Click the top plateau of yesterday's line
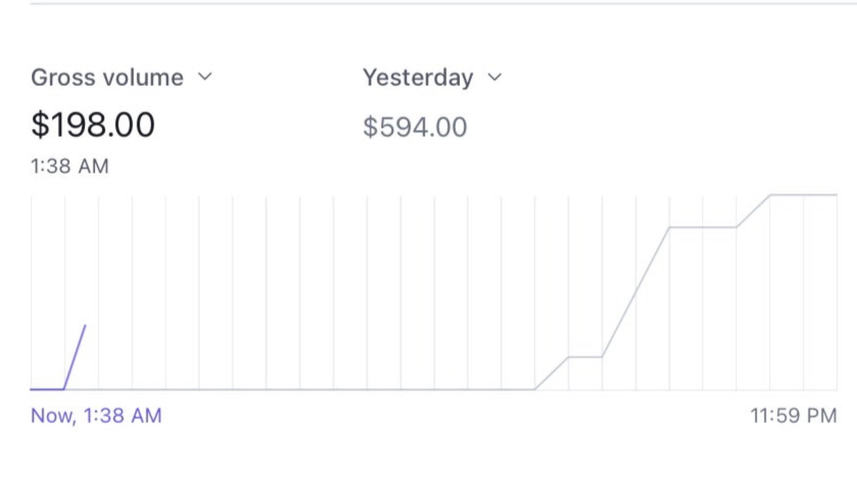Screen dimensions: 857x490 (803, 195)
